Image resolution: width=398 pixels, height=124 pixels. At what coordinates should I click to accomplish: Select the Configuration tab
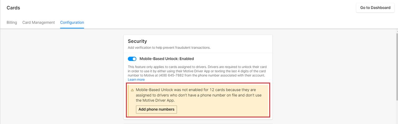(72, 23)
